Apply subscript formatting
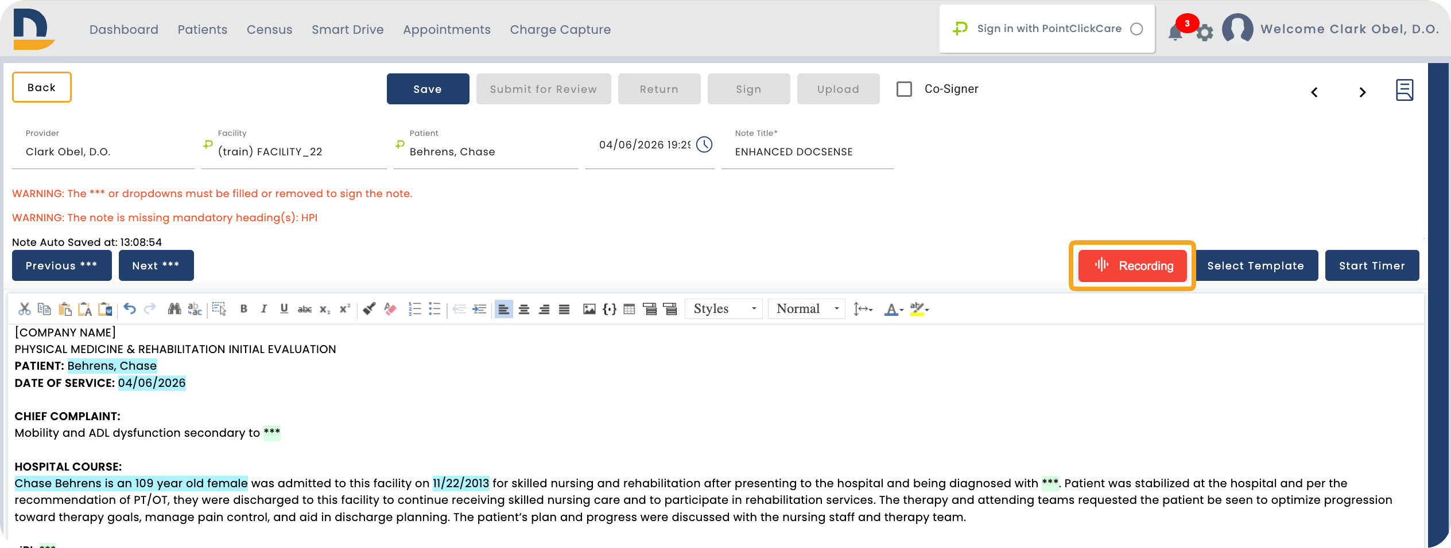This screenshot has height=548, width=1451. click(x=325, y=309)
